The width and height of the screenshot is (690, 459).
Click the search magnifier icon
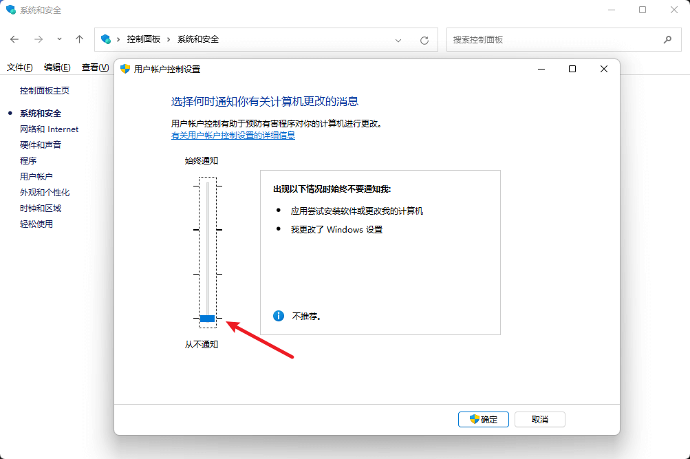pos(667,40)
